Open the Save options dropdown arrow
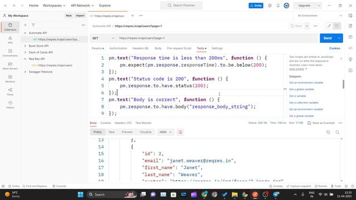Screen dimensions: 356x200 coord(306,26)
